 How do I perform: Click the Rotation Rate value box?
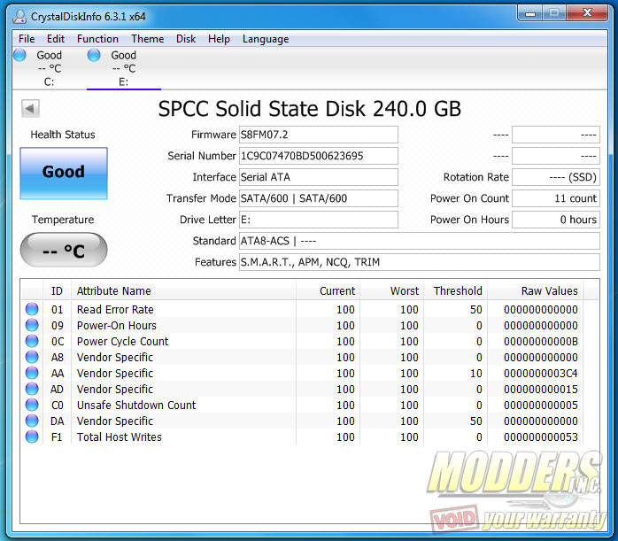[556, 177]
